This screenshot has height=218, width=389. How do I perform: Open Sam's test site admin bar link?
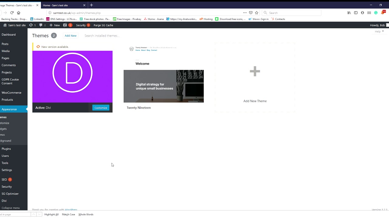point(14,25)
